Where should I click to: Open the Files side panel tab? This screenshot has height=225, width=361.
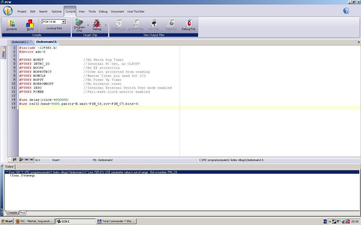pyautogui.click(x=3, y=52)
